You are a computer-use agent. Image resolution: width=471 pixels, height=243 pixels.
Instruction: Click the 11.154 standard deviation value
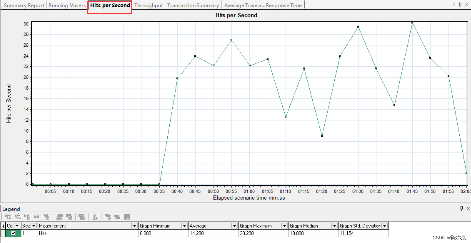[x=364, y=233]
